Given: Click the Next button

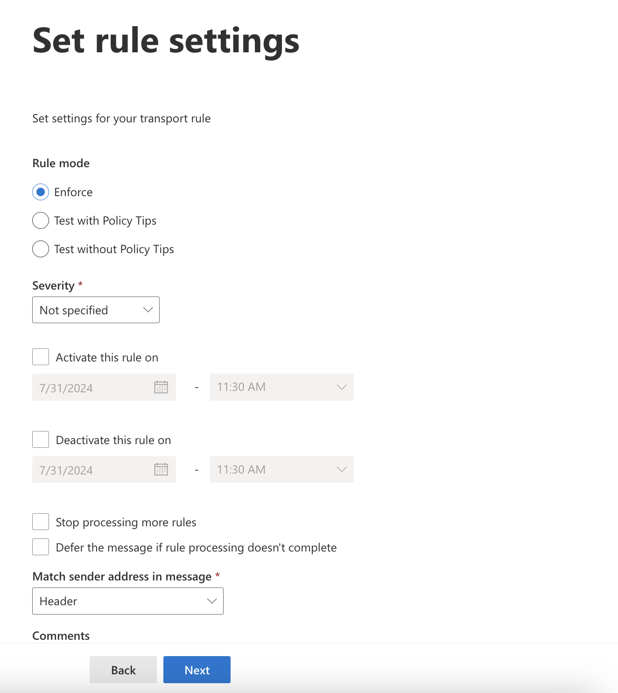Looking at the screenshot, I should (197, 670).
